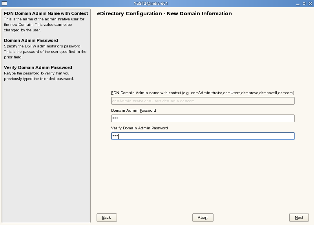The height and width of the screenshot is (225, 314).
Task: Click the YaST2@india-dc1 title bar text
Action: coord(157,4)
